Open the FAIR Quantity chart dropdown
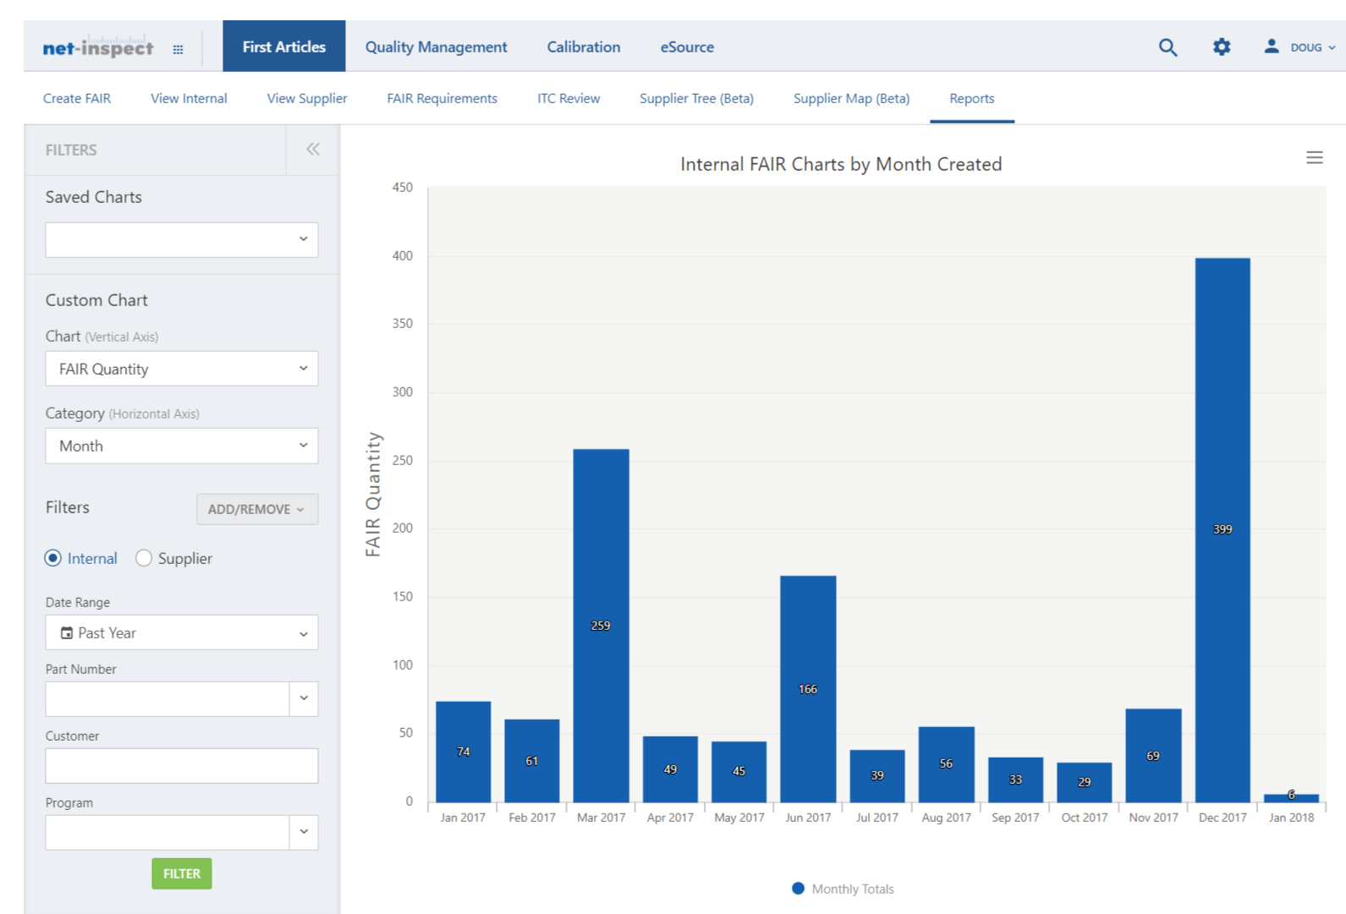Viewport: 1346px width, 914px height. (182, 369)
